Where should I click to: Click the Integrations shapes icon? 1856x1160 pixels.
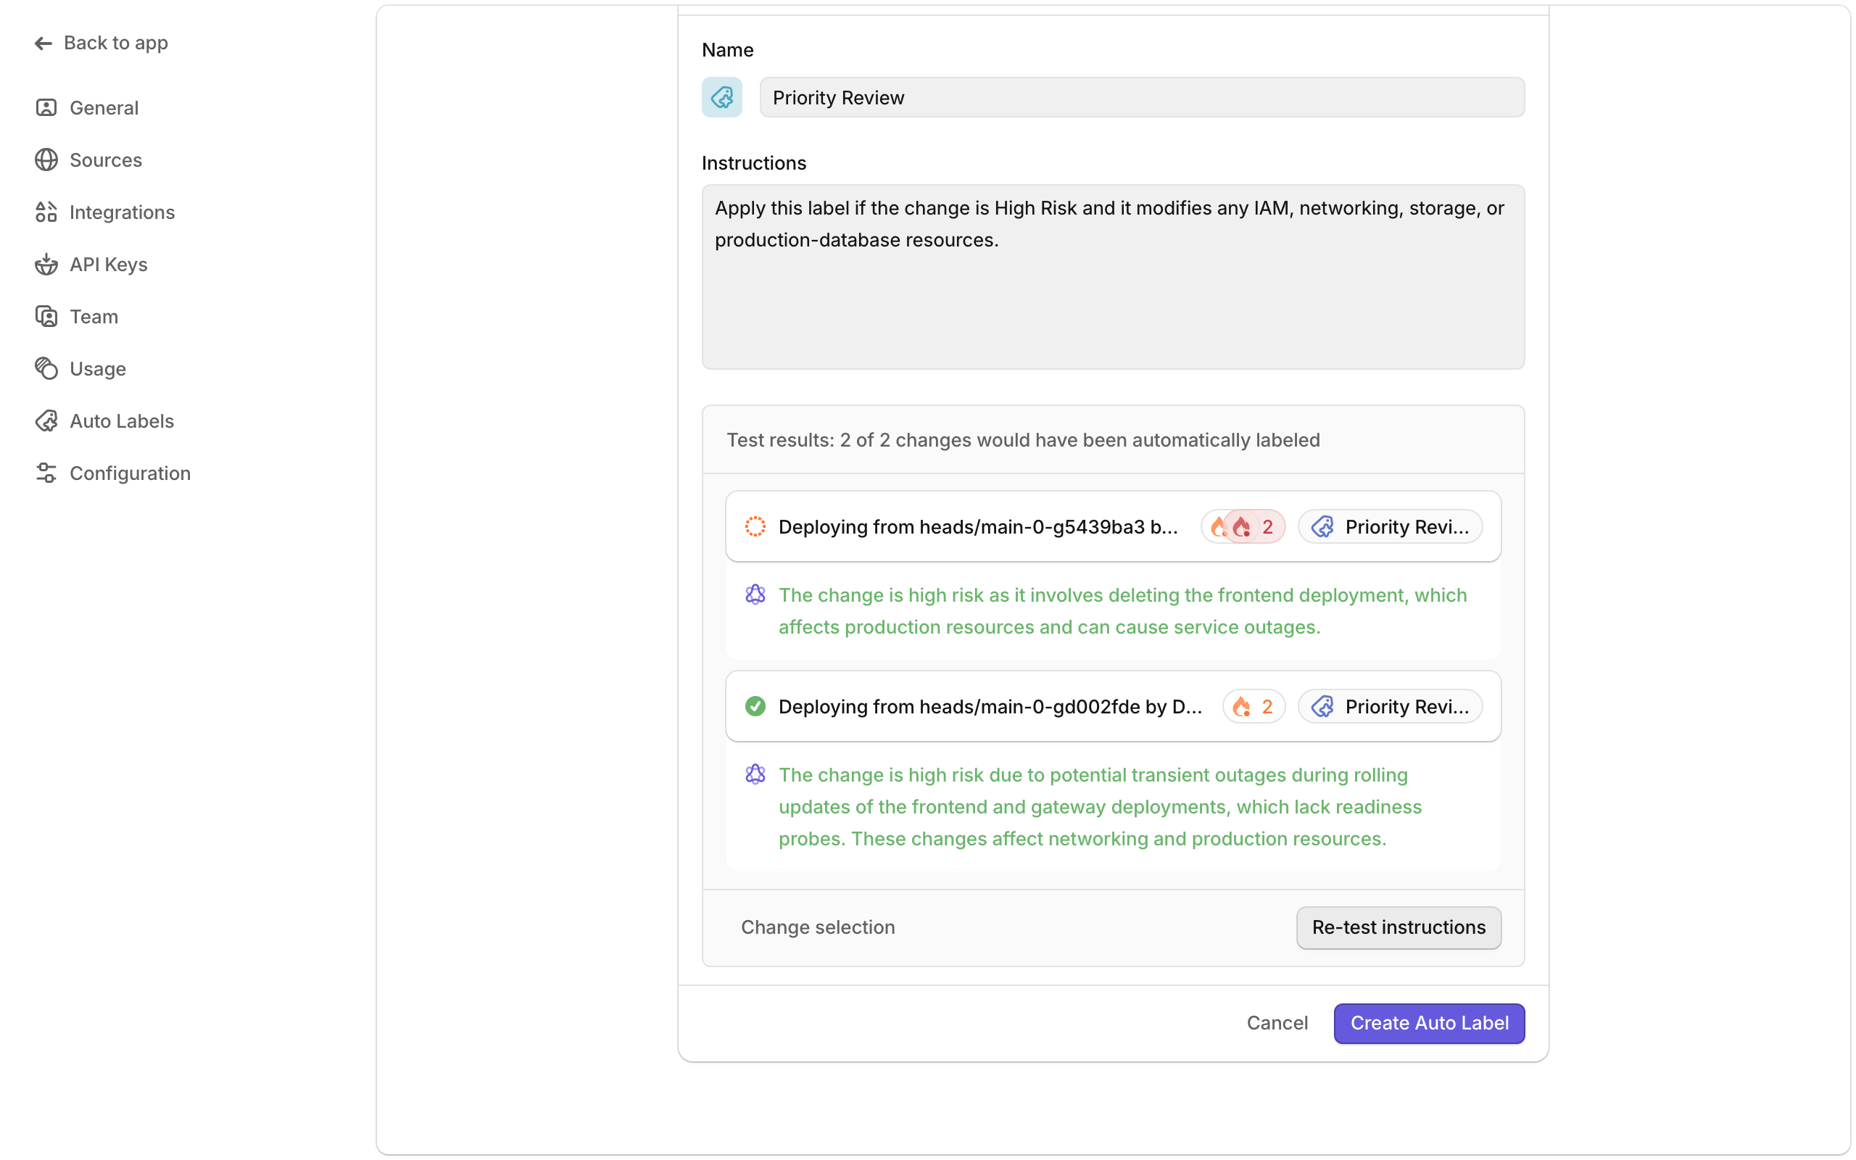[46, 212]
